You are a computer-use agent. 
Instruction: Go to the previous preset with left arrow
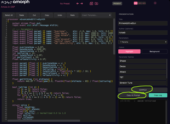click(78, 4)
